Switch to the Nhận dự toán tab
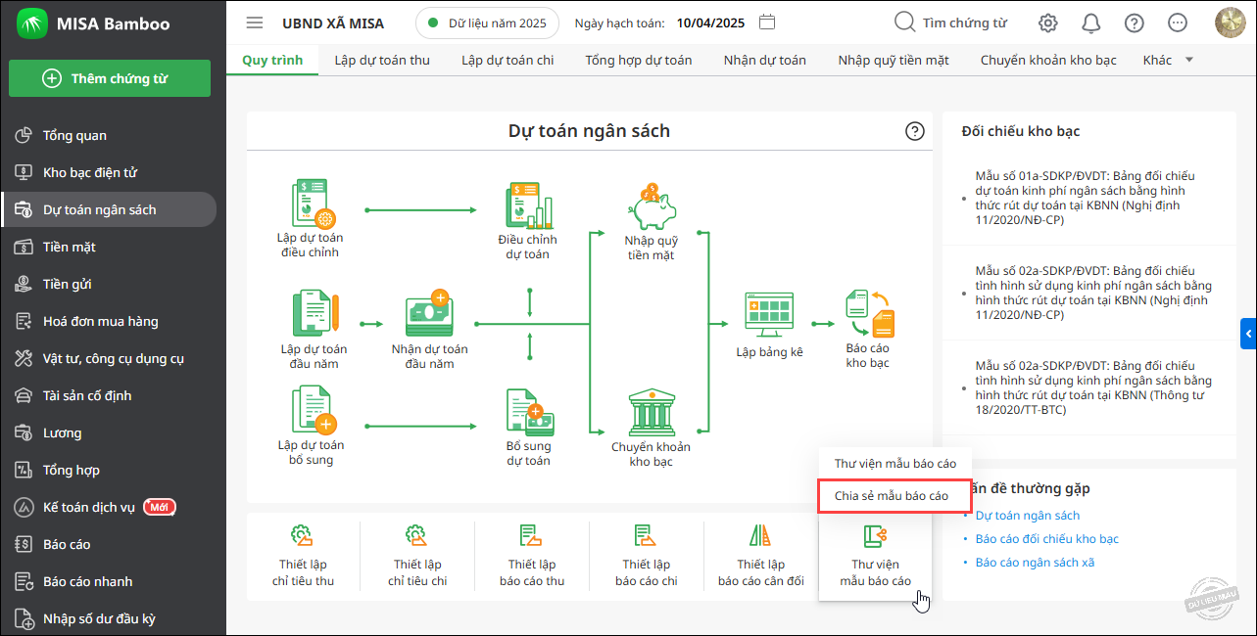 765,60
